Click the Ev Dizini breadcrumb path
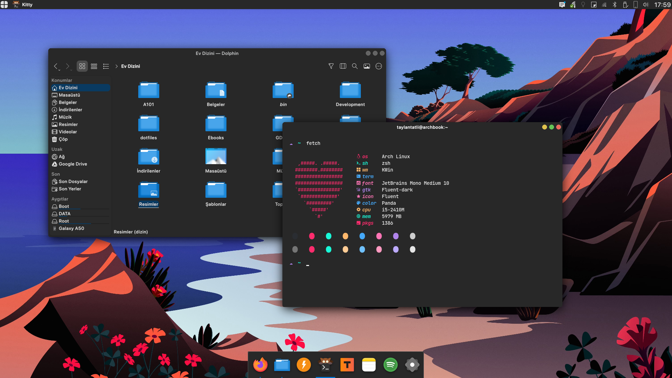The image size is (672, 378). (131, 66)
